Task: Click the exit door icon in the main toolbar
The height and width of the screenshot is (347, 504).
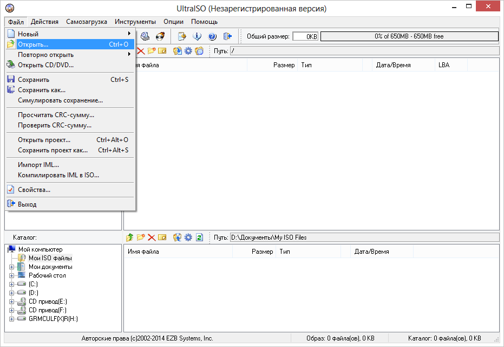Action: (227, 36)
